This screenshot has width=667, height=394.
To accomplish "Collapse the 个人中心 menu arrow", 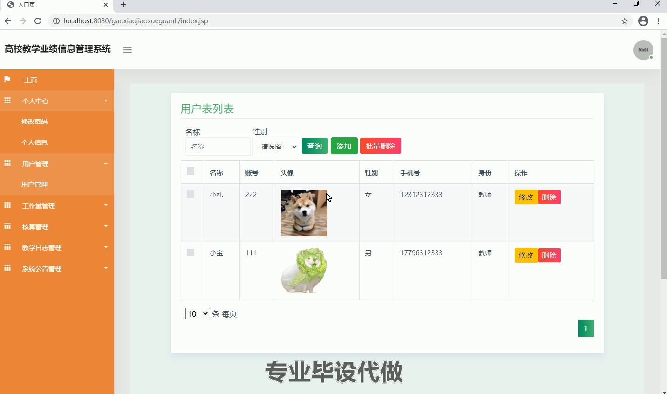I will (x=106, y=101).
